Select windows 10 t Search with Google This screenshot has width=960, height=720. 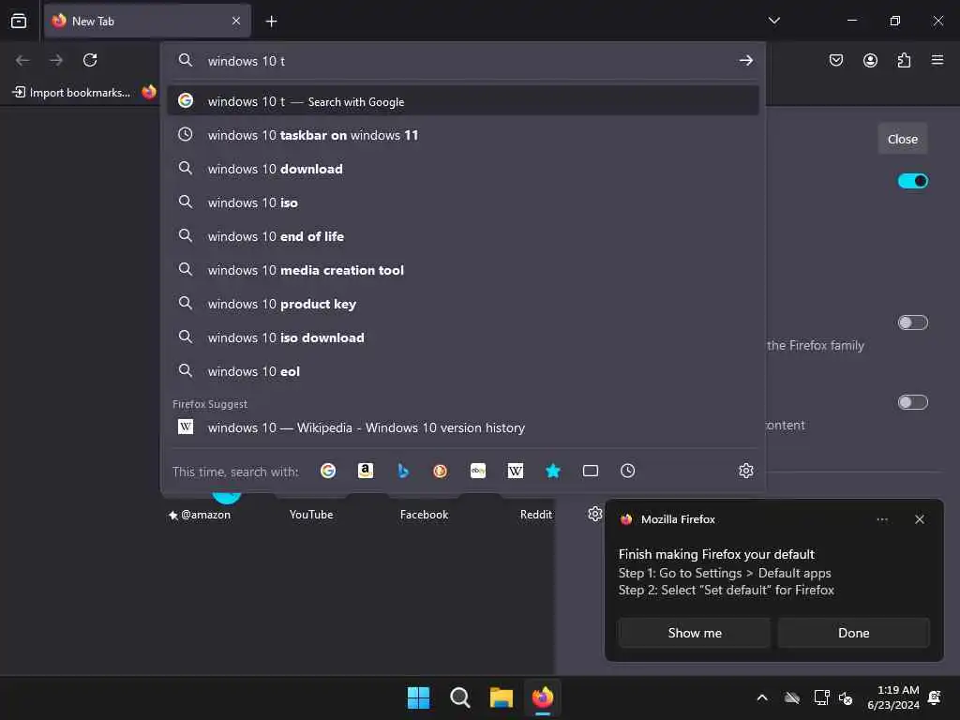click(x=463, y=101)
